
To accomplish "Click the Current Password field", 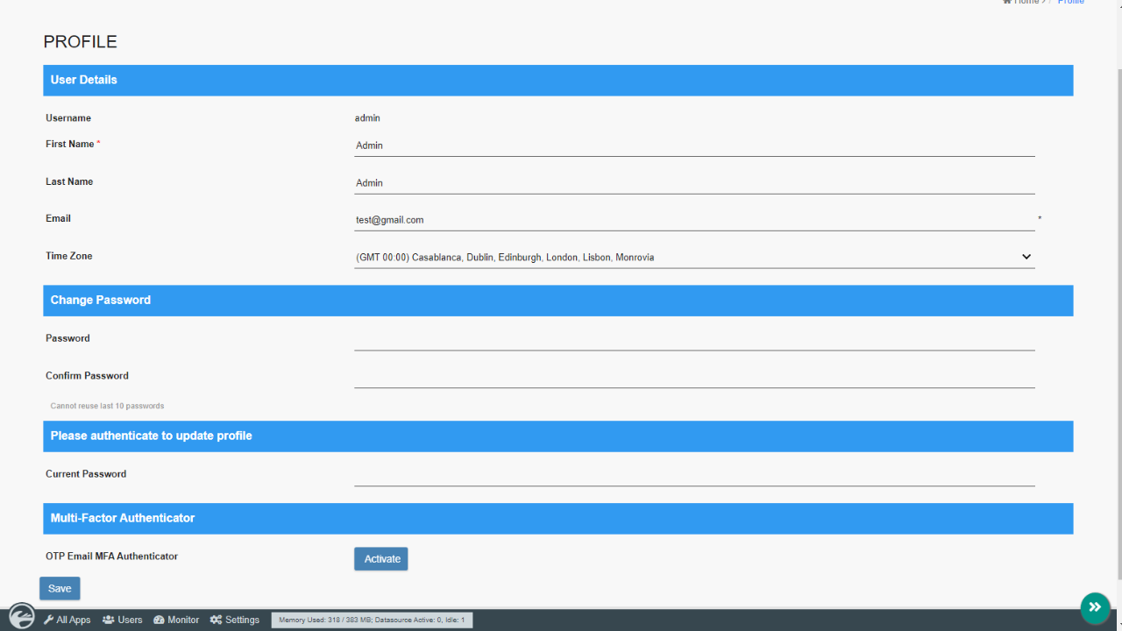I will coord(694,475).
